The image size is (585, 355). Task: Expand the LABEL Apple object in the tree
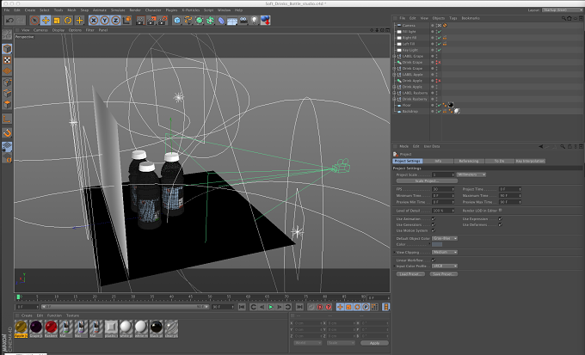point(394,75)
